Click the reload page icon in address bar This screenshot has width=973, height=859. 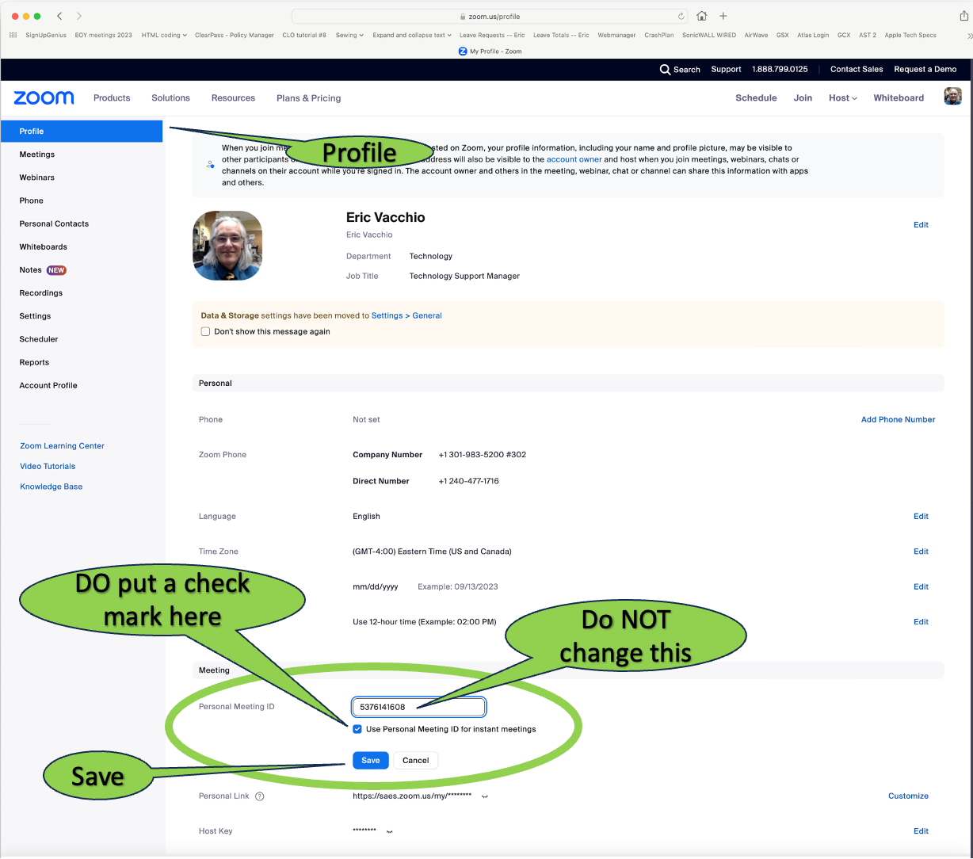point(681,16)
